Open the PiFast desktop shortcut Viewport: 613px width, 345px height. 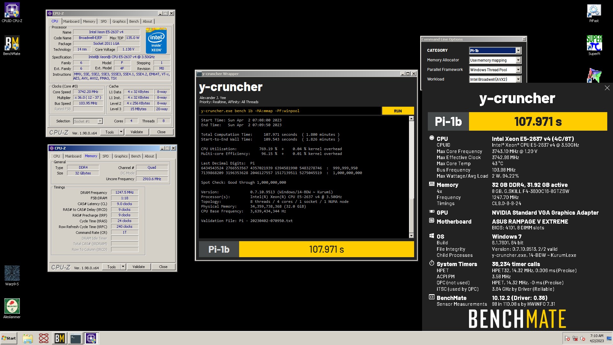(x=594, y=13)
